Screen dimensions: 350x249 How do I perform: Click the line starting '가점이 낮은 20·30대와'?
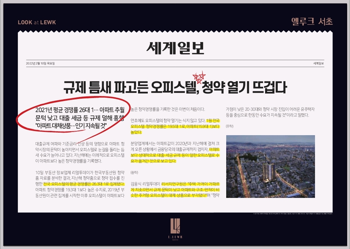tap(270, 109)
